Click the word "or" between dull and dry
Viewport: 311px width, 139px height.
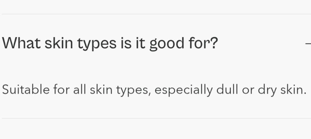tap(248, 90)
